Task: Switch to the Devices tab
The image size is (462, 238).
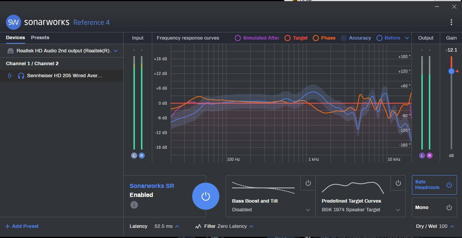Action: (x=15, y=38)
